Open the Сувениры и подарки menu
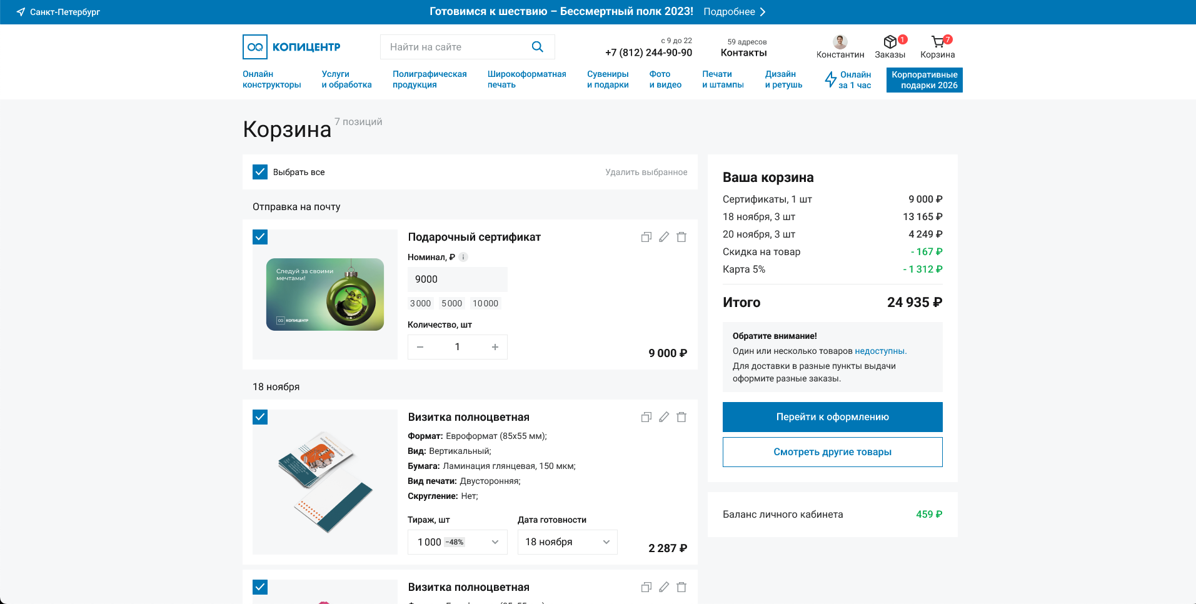The width and height of the screenshot is (1196, 604). tap(607, 79)
